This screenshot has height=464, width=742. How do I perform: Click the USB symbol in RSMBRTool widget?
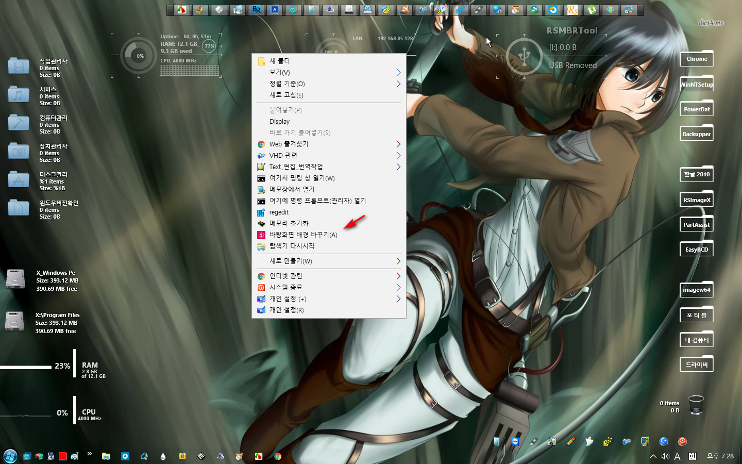(524, 56)
